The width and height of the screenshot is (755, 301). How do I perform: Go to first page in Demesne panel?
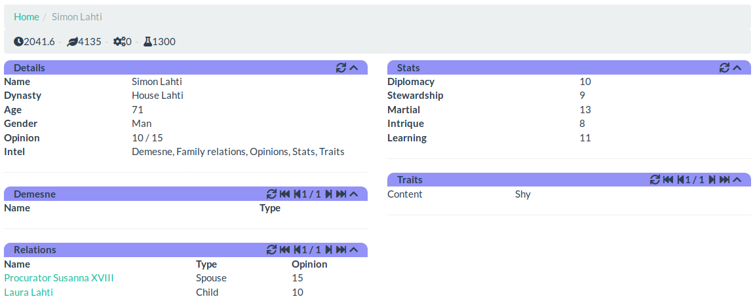pos(284,194)
